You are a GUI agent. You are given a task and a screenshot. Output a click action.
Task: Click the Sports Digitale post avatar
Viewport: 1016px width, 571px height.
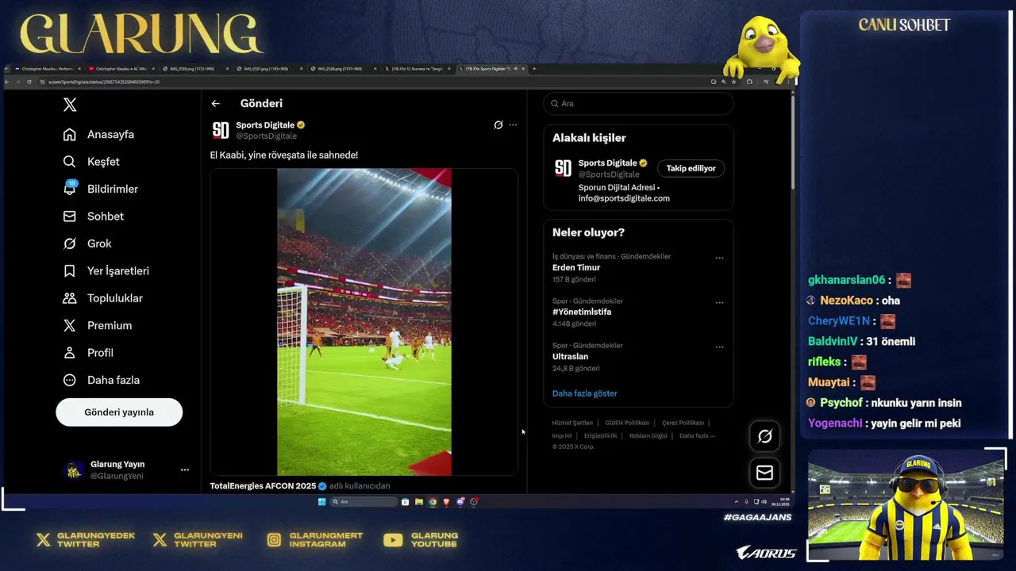221,130
